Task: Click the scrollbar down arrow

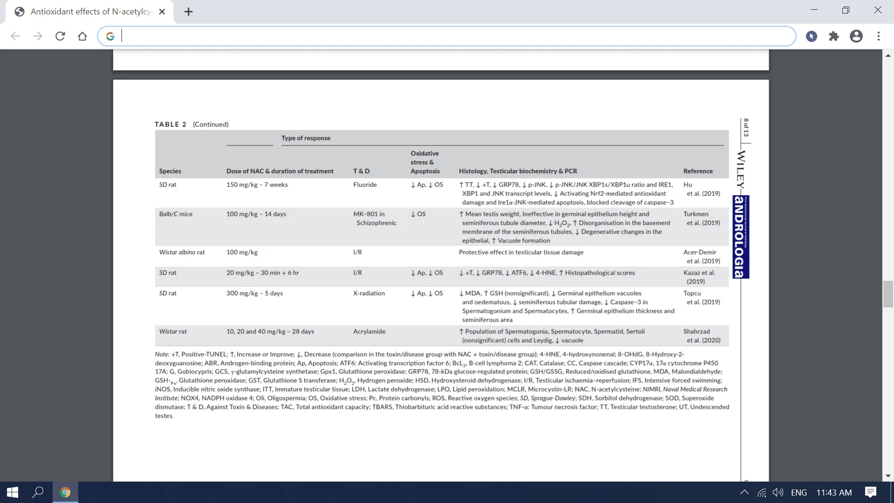Action: (888, 476)
